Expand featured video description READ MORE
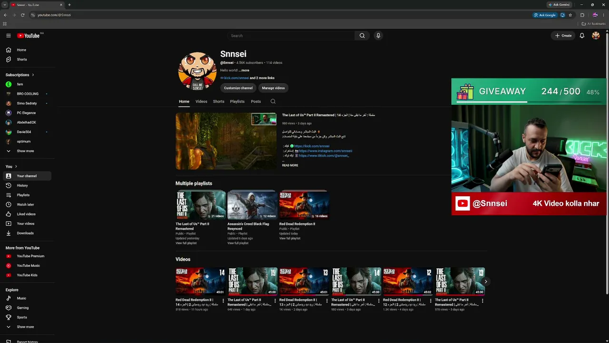Screen dimensions: 609x343 (x=290, y=165)
